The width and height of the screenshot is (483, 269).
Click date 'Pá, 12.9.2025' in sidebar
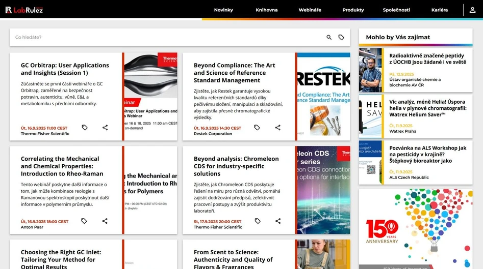(401, 74)
